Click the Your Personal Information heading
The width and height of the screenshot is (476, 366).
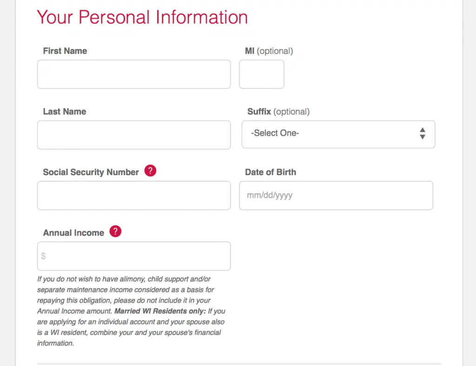pos(142,17)
